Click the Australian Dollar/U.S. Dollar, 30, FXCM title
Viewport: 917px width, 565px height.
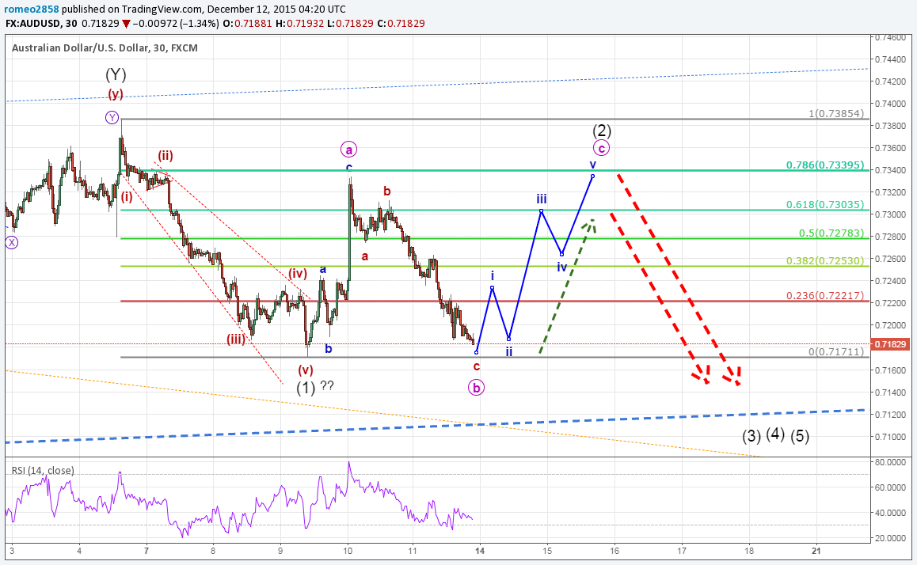[x=105, y=48]
